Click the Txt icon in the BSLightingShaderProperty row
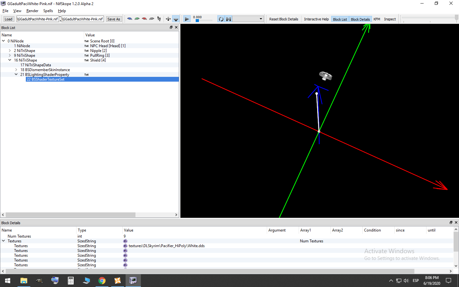459x287 pixels. 86,75
